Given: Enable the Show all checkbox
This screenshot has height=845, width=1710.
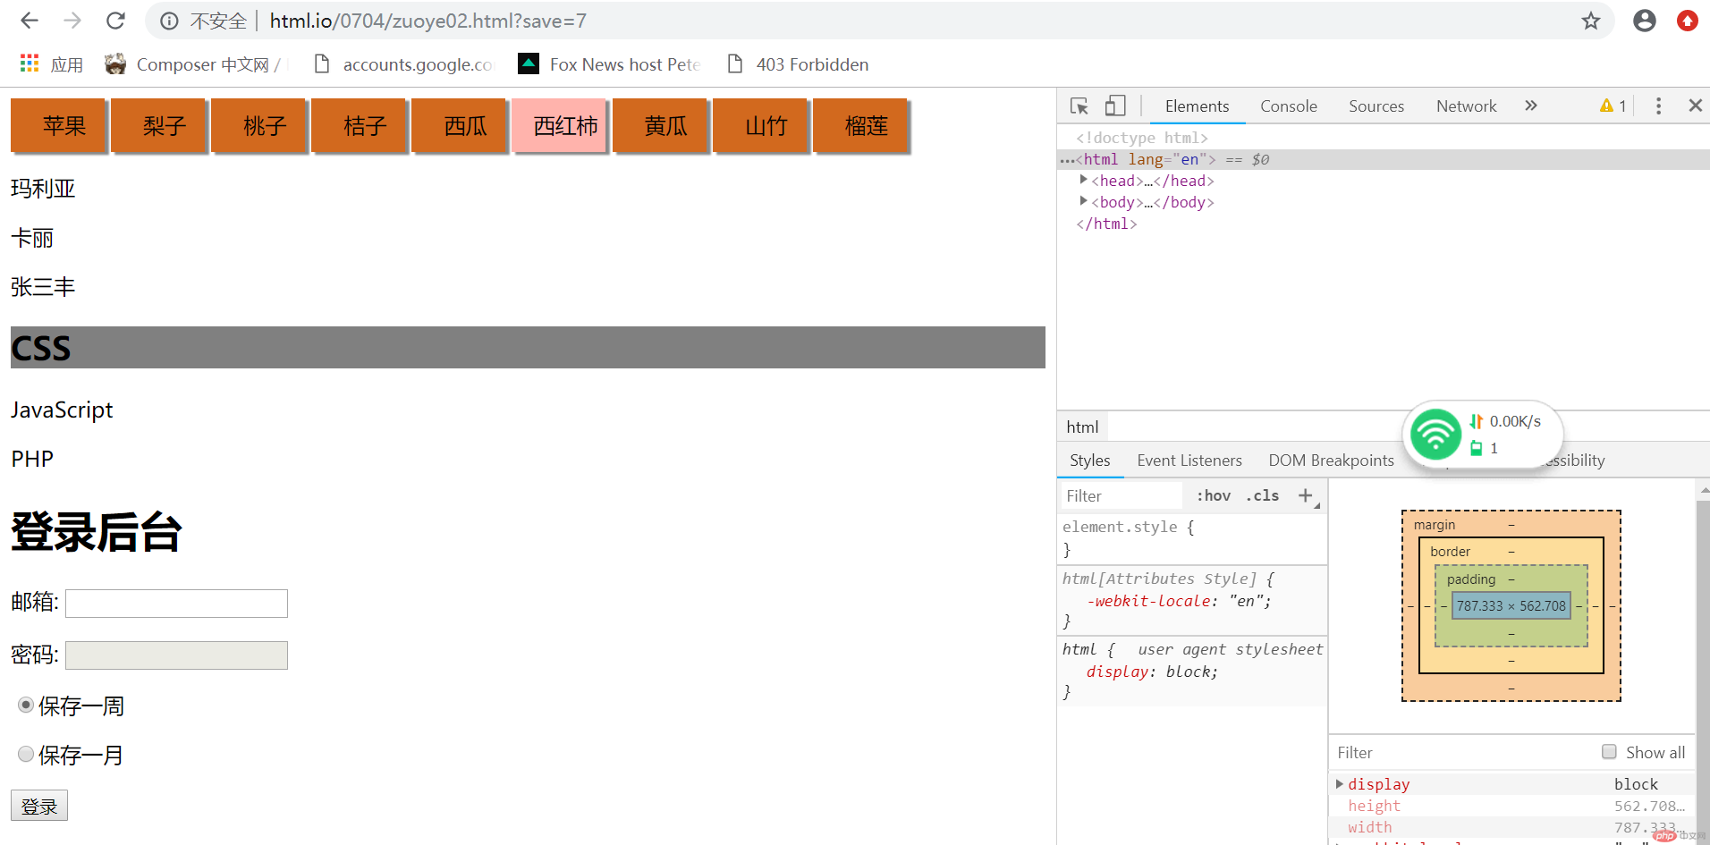Looking at the screenshot, I should [x=1609, y=752].
